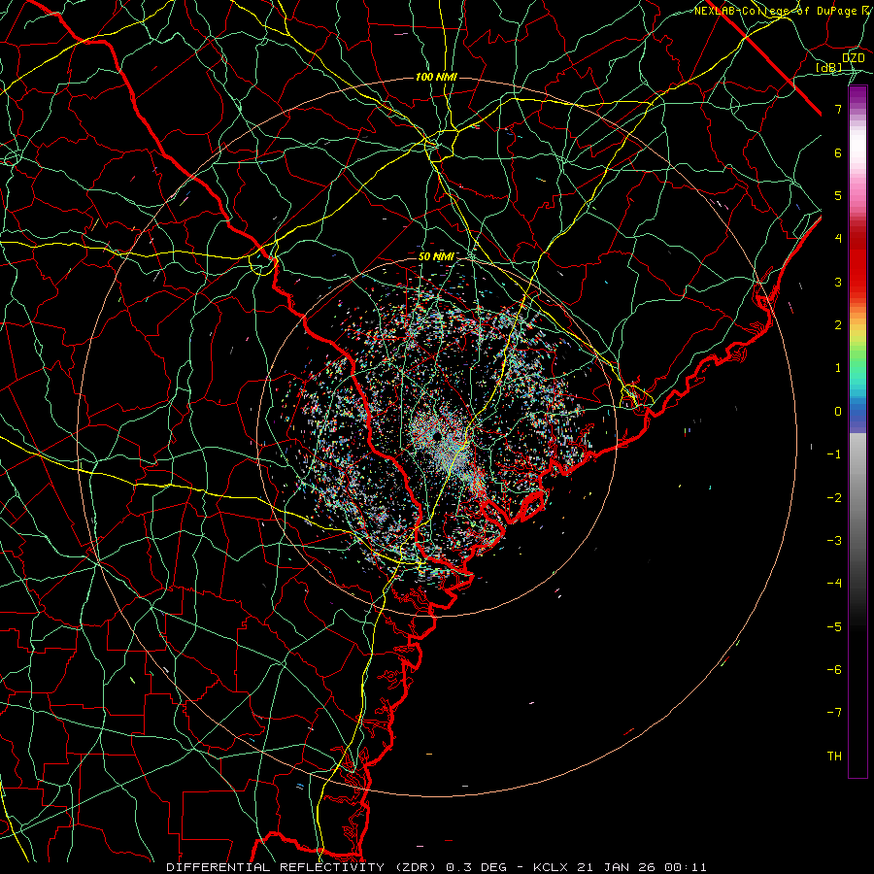
Task: Click the -4 dB tick label on the scale
Action: (834, 584)
